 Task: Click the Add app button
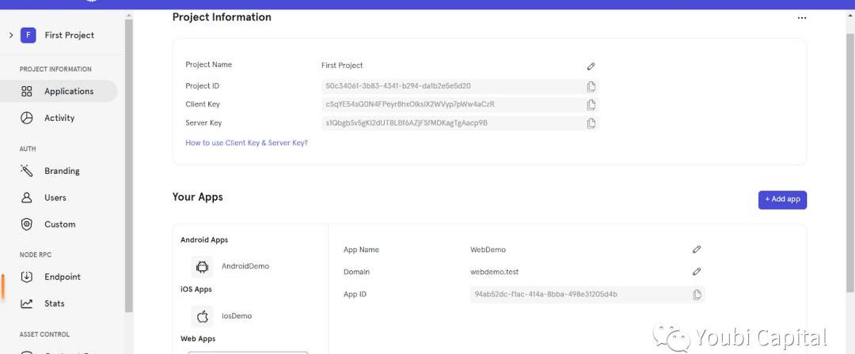[x=781, y=200]
